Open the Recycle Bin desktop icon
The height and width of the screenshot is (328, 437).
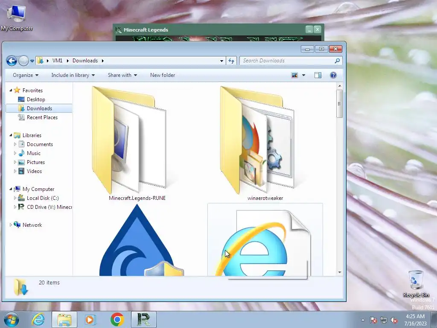[x=416, y=284]
